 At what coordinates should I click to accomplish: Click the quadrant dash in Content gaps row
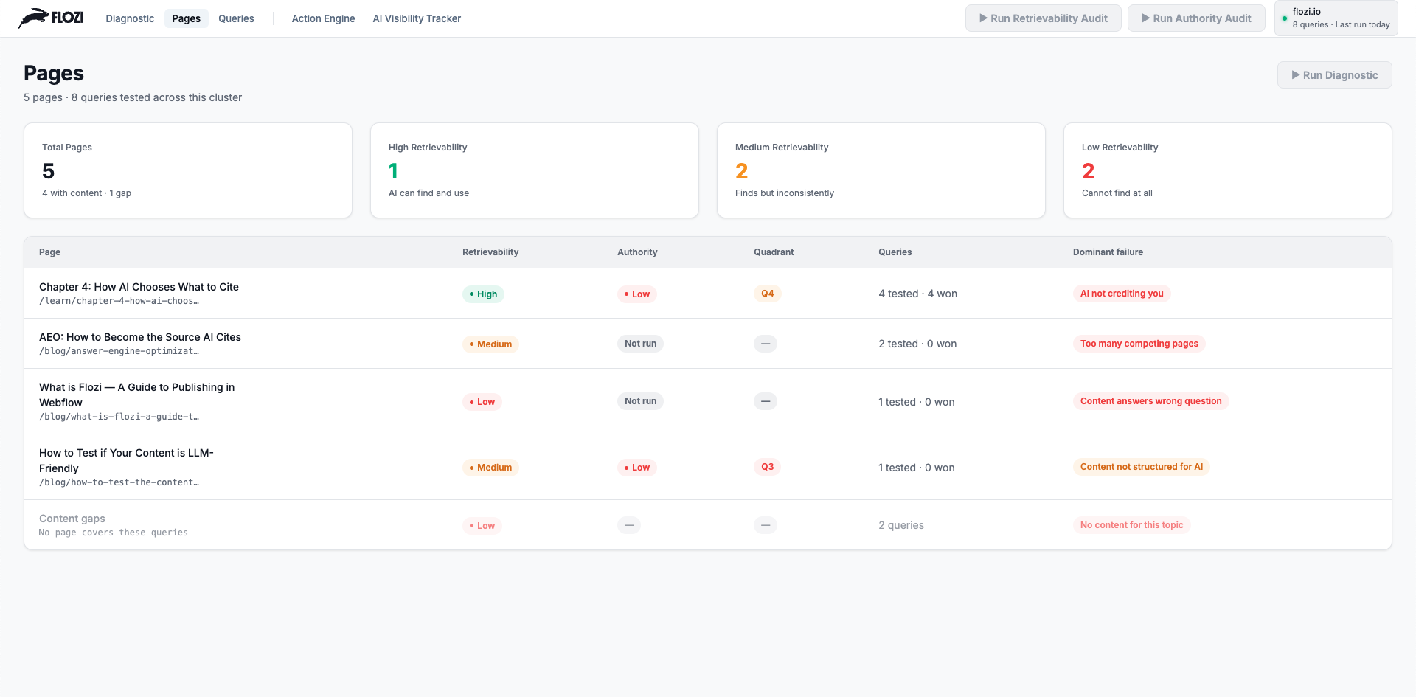click(766, 525)
